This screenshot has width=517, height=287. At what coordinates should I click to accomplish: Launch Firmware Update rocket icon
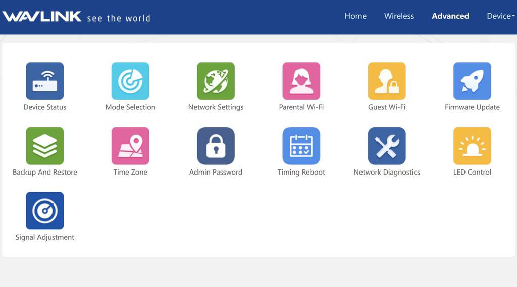[472, 81]
